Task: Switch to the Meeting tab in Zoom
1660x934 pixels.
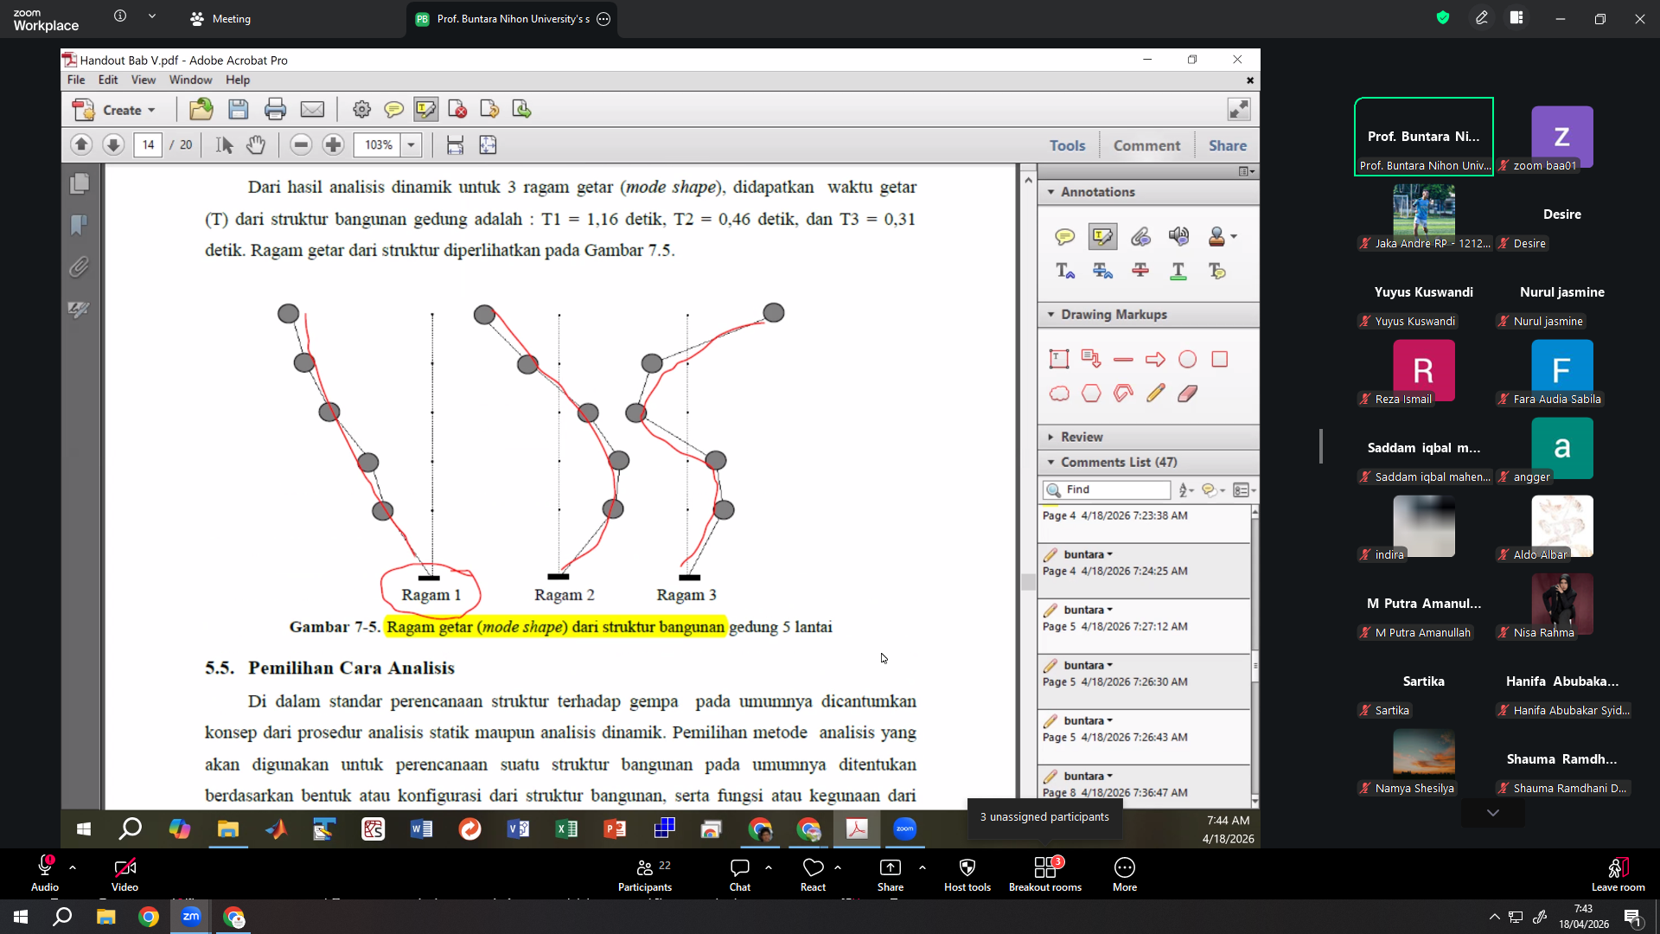Action: pyautogui.click(x=220, y=19)
